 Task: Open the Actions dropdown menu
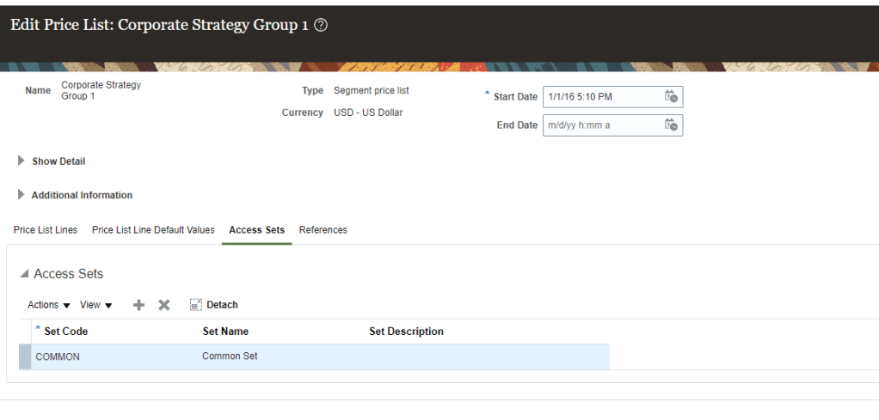point(48,305)
